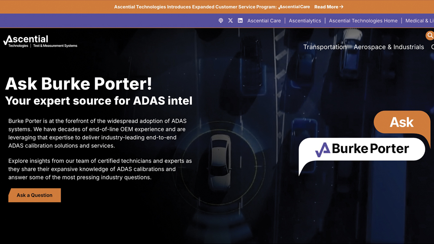434x244 pixels.
Task: Click the Ask Burke Porter speech-bubble graphic
Action: [364, 143]
